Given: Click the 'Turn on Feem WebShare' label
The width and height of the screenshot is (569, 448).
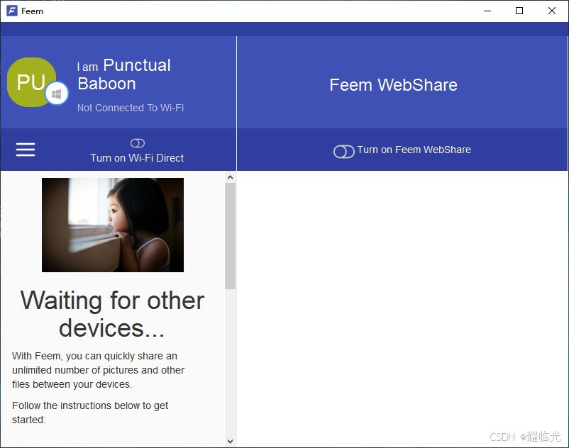Looking at the screenshot, I should click(x=414, y=150).
